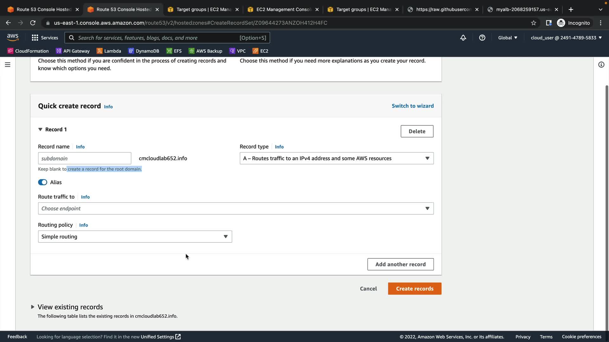Screen dimensions: 609x342
Task: Toggle the Alias switch off
Action: pyautogui.click(x=43, y=182)
